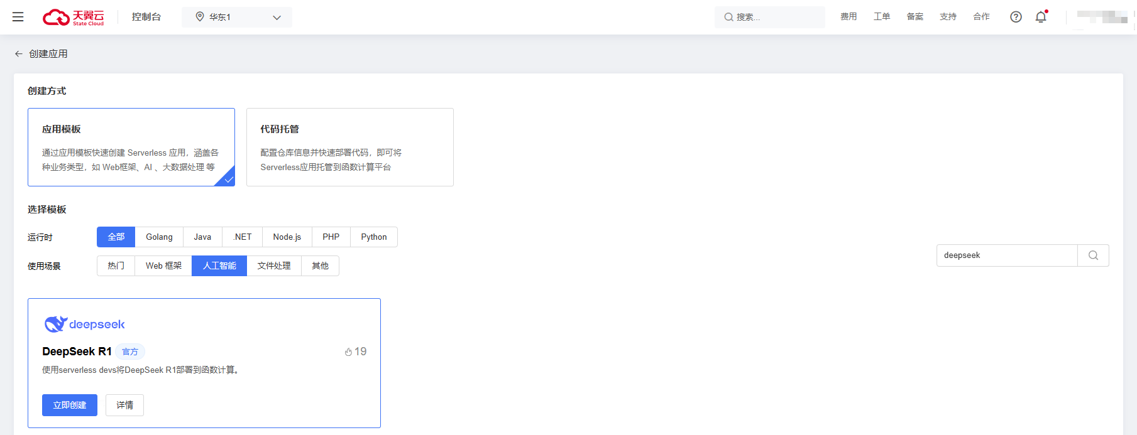Click 详情 on DeepSeek R1 card
Viewport: 1137px width, 435px height.
click(125, 405)
